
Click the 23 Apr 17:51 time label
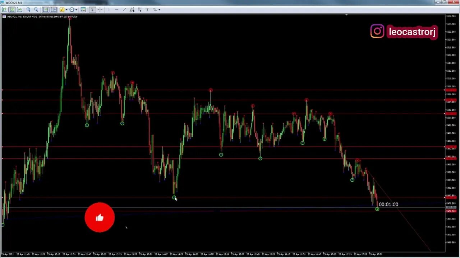click(x=376, y=254)
